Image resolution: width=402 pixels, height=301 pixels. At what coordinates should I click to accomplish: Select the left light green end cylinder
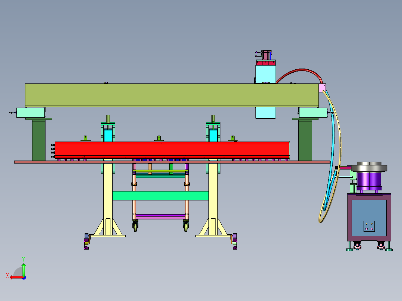[x=31, y=113]
